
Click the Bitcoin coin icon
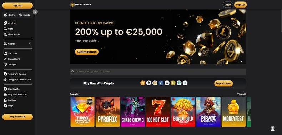(143, 83)
